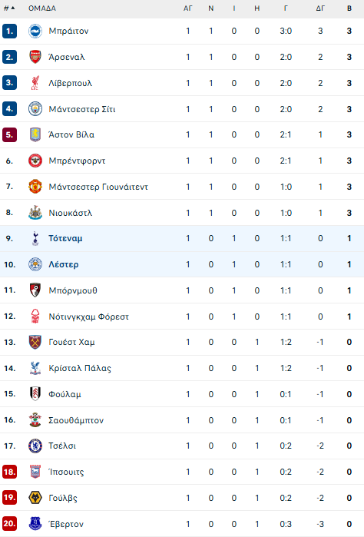Open the West Ham crest icon
Image resolution: width=364 pixels, height=537 pixels.
[x=35, y=342]
